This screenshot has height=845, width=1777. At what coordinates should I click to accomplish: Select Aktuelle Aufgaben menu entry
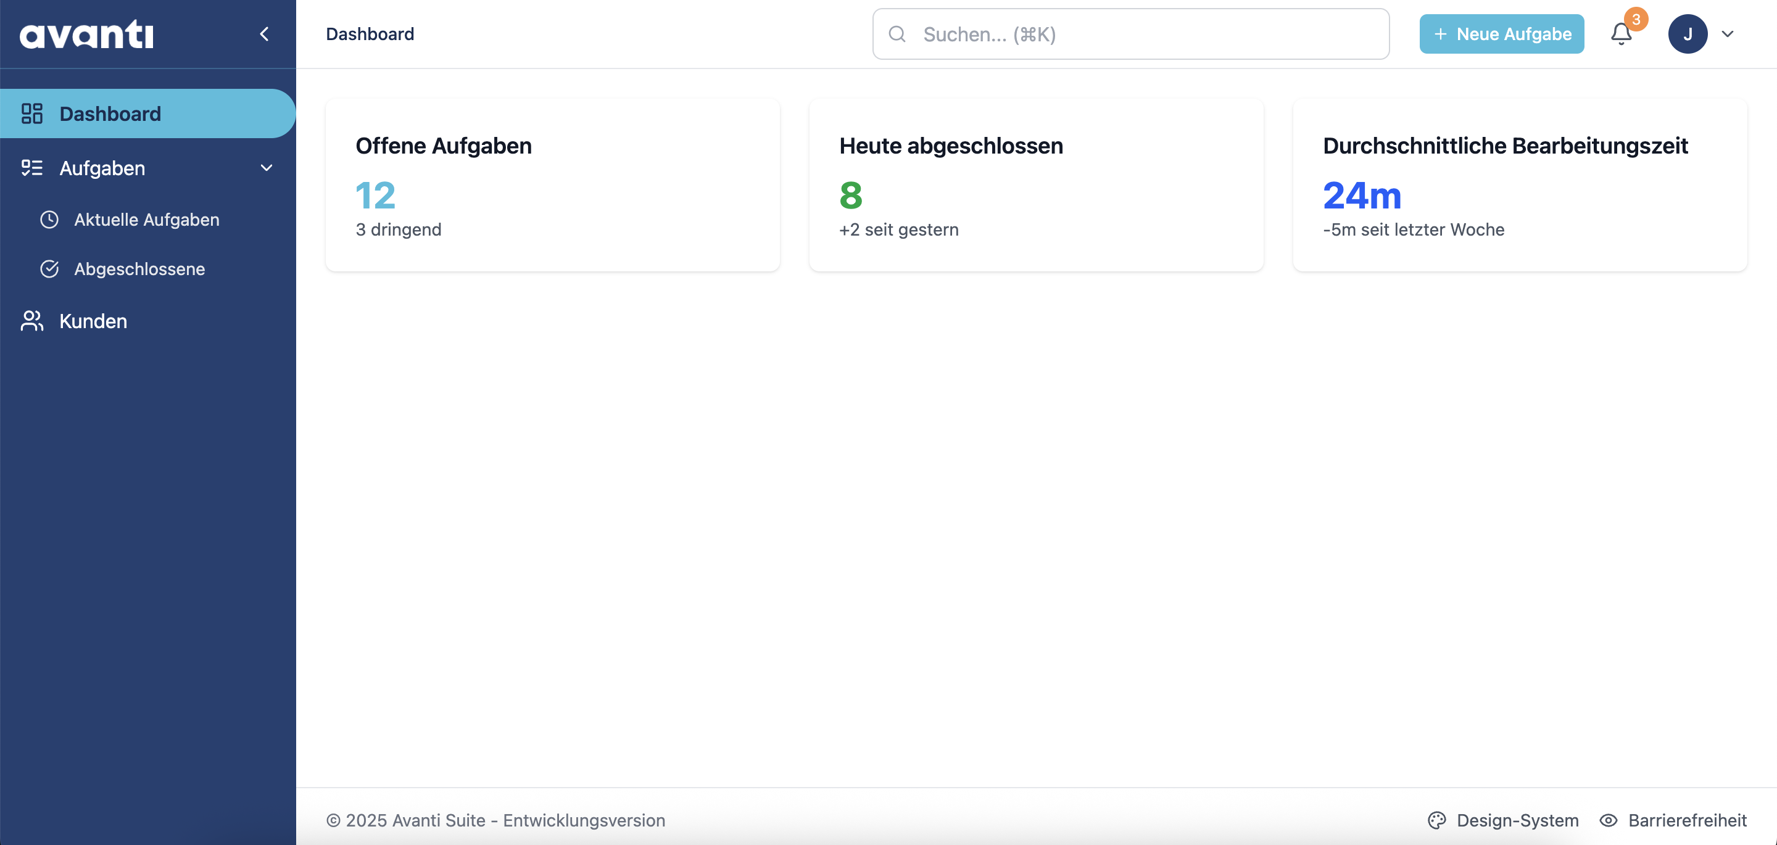pyautogui.click(x=146, y=220)
